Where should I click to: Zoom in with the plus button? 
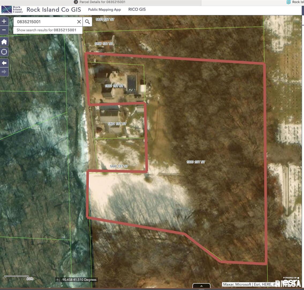coord(4,21)
